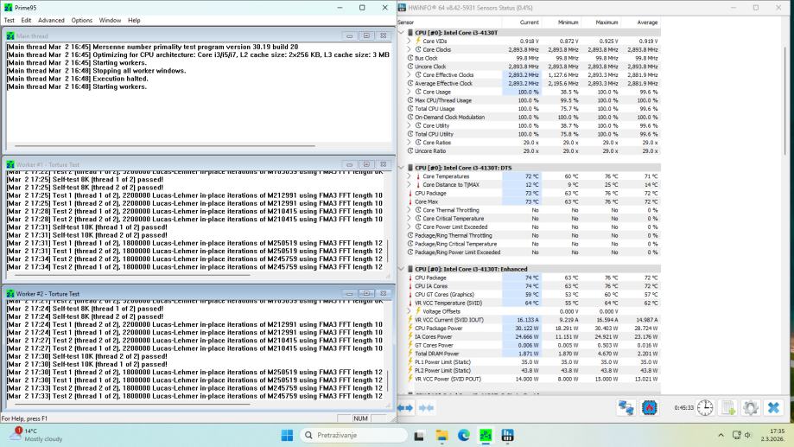Collapse the Intel Core i3-4130T Enhanced section
The width and height of the screenshot is (794, 447).
(x=402, y=269)
